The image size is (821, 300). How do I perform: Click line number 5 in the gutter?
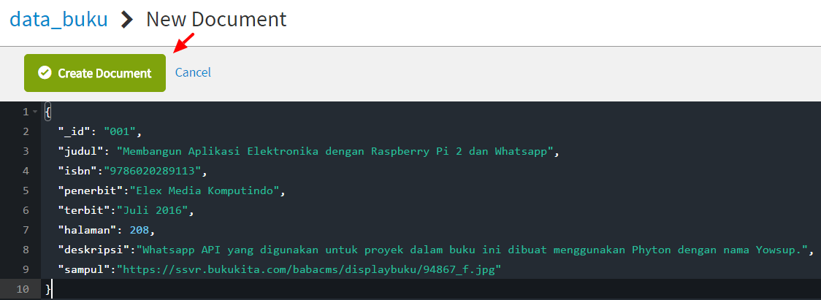26,191
